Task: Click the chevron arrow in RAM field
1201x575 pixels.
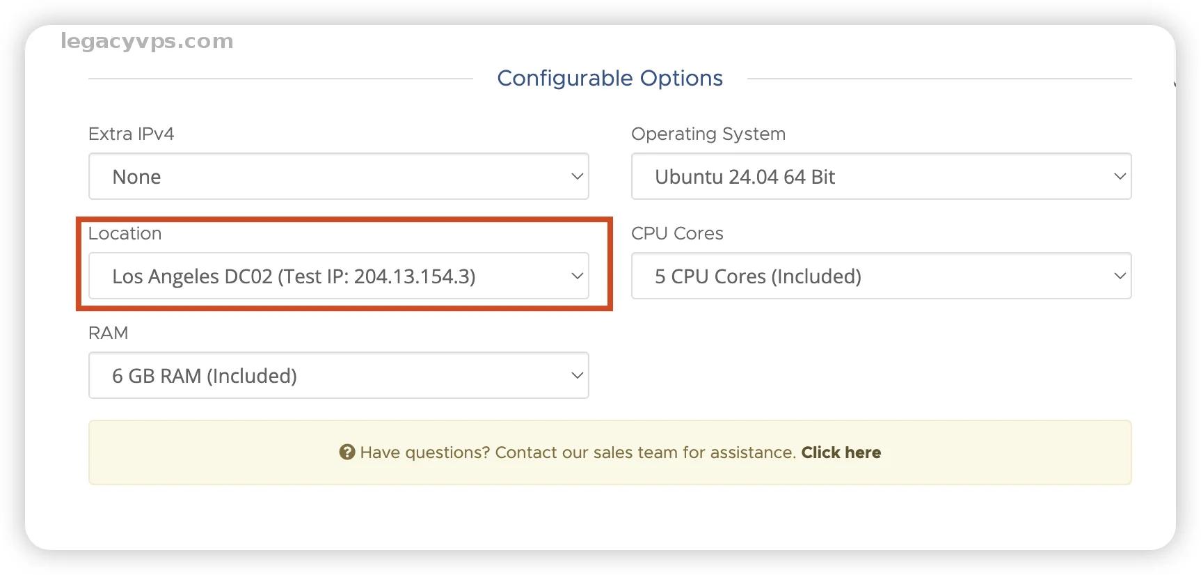Action: (x=577, y=376)
